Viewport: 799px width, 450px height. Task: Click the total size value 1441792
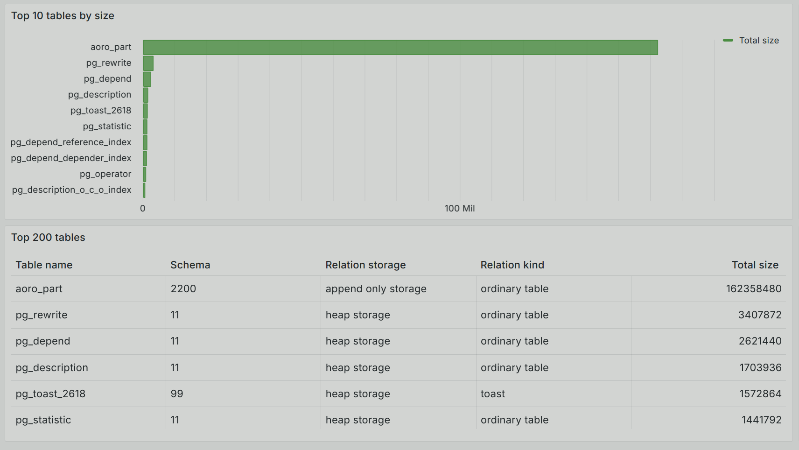click(761, 420)
